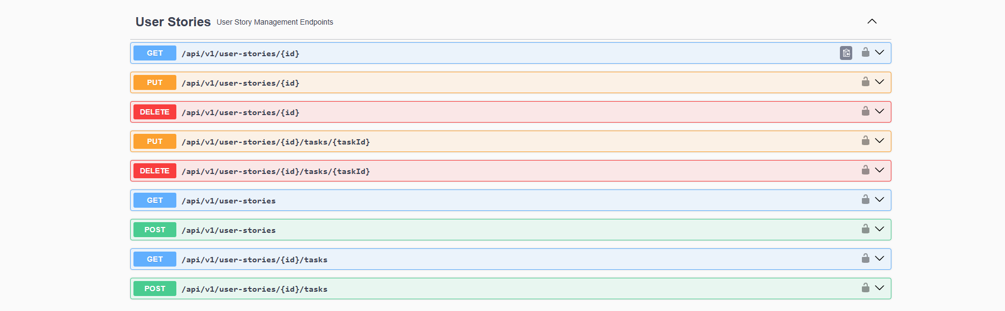Click GET badge for /api/v1/user-stories
This screenshot has height=311, width=1005.
[155, 200]
